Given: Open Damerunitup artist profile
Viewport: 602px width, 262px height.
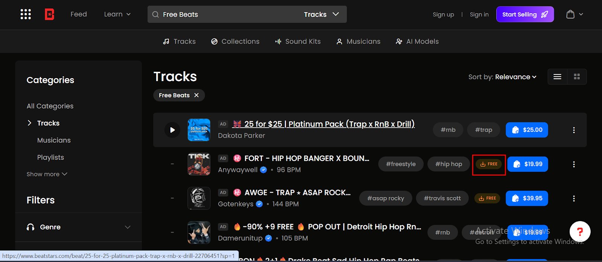Looking at the screenshot, I should point(240,238).
